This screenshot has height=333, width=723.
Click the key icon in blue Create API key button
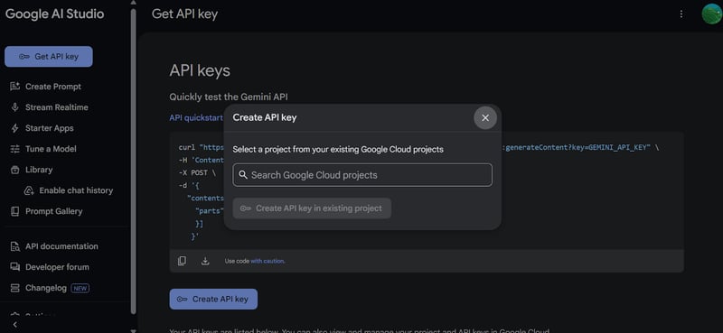tap(183, 299)
